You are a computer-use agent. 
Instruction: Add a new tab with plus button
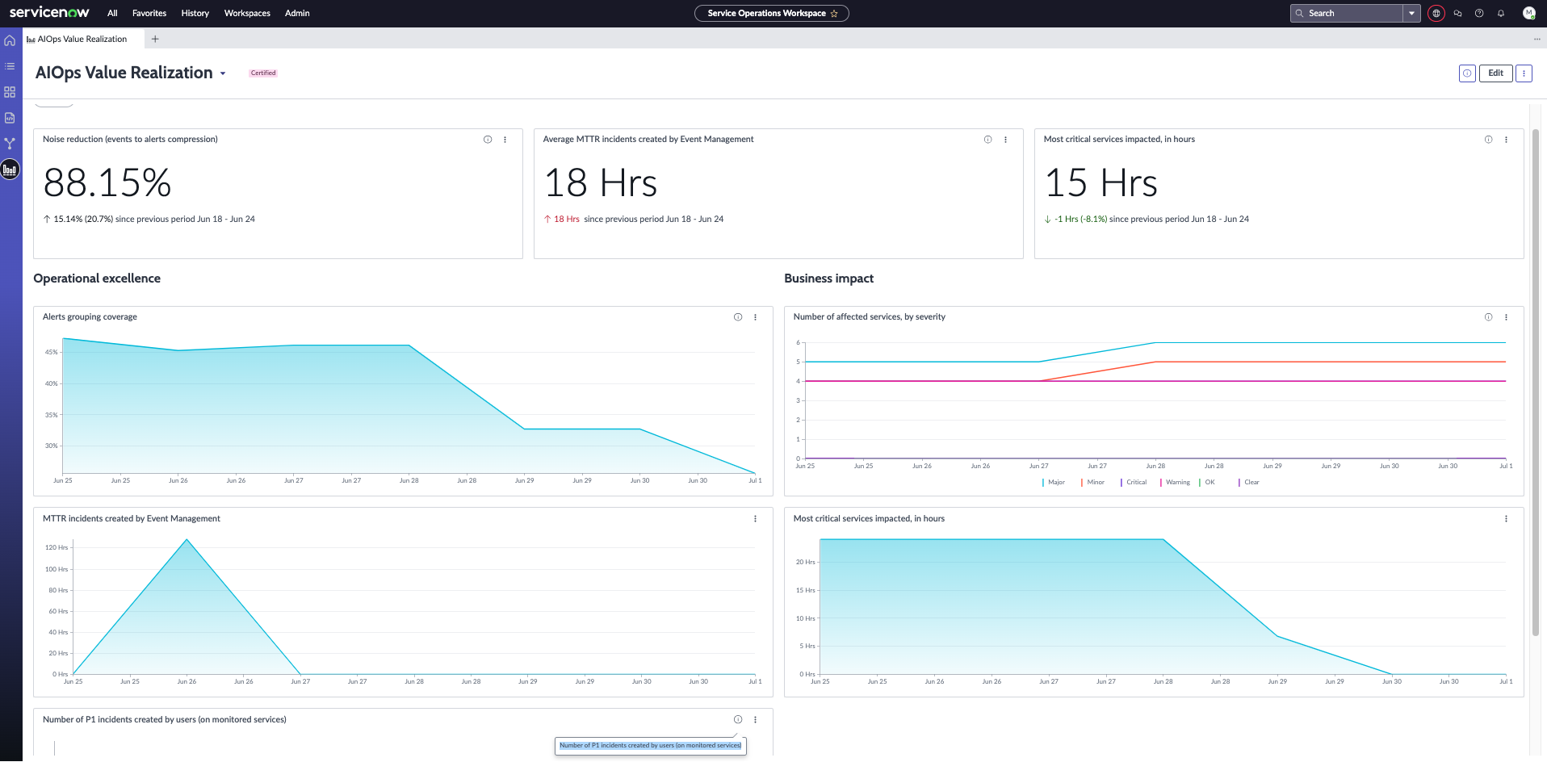coord(155,39)
